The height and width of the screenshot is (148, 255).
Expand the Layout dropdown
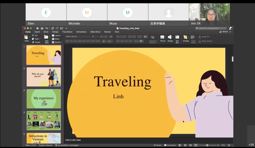(x=57, y=35)
